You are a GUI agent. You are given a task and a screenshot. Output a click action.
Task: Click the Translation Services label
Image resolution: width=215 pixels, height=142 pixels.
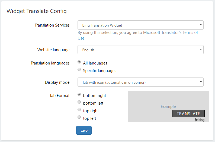tap(52, 25)
